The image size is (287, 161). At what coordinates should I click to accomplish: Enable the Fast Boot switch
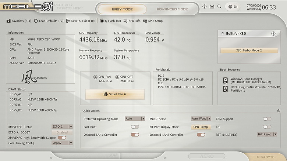[x=135, y=127]
